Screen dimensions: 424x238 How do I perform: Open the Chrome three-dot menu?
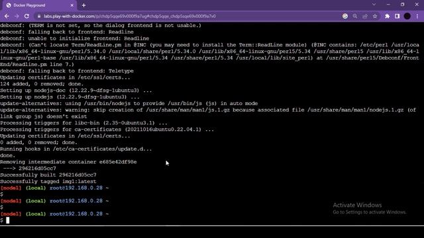(417, 16)
